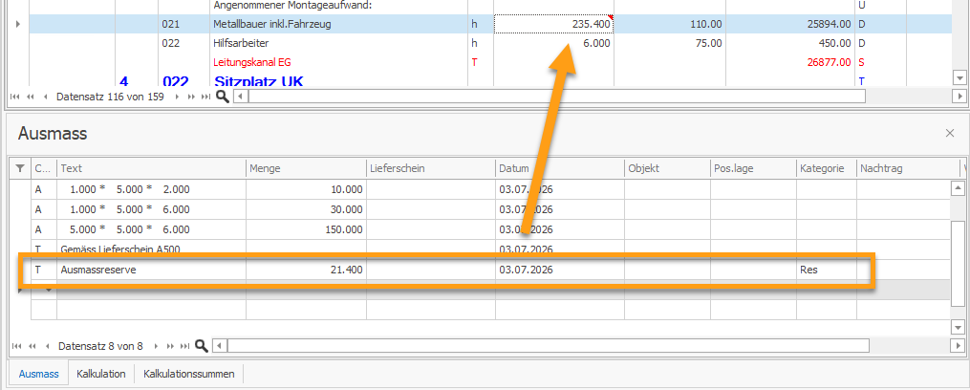Sort by the Datum column header
The height and width of the screenshot is (390, 970).
(560, 168)
